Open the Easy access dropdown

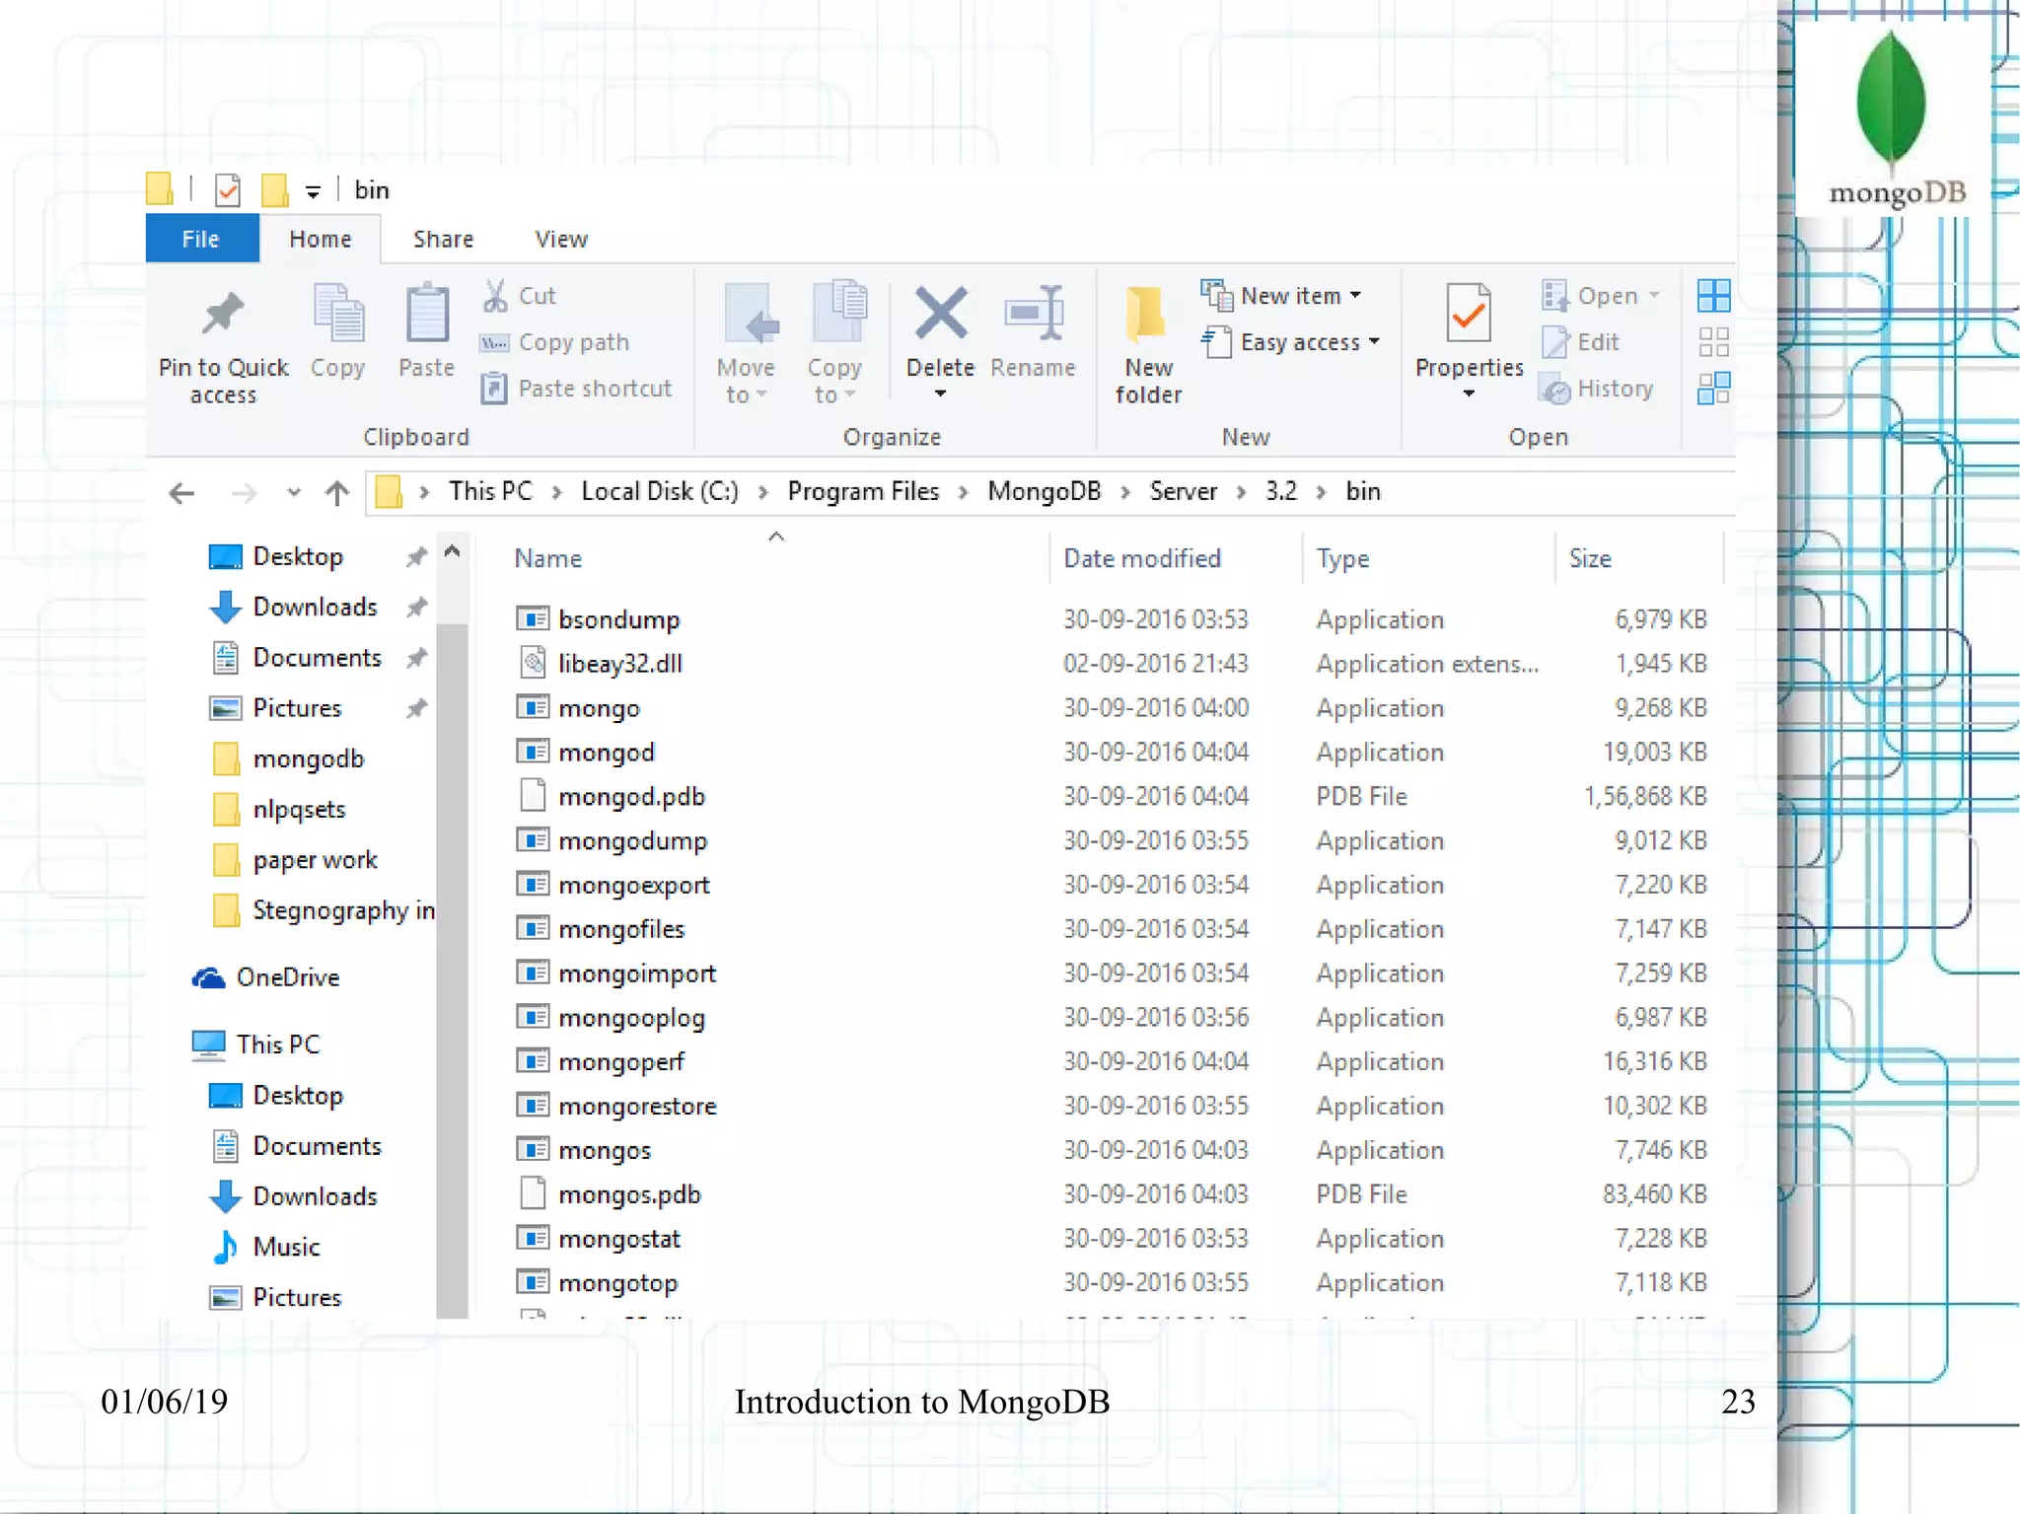coord(1374,342)
